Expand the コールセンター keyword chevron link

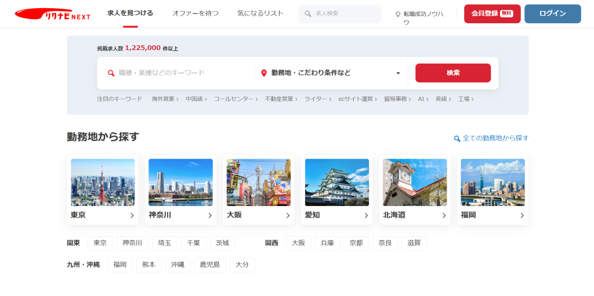(x=236, y=99)
